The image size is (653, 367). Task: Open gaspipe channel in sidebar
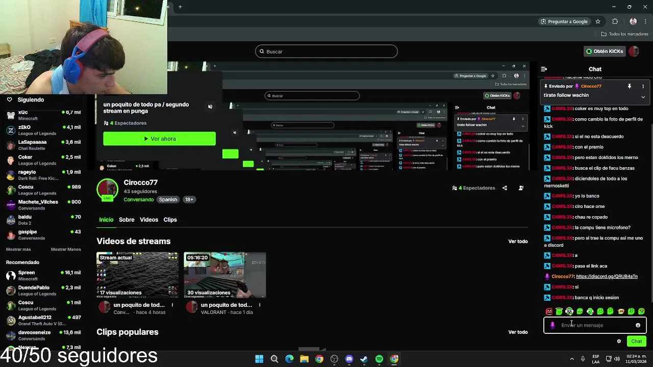tap(43, 235)
